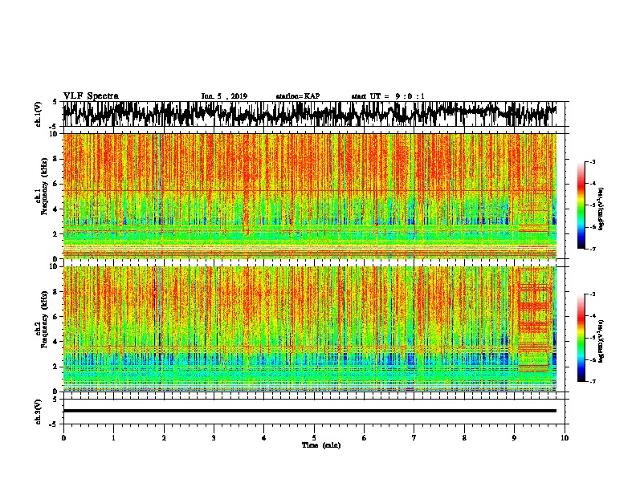The width and height of the screenshot is (636, 491).
Task: Click the '-7' label on ch.2 colorbar
Action: (x=593, y=381)
